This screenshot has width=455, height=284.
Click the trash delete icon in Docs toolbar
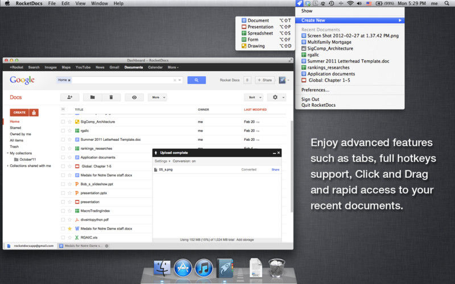tap(111, 97)
